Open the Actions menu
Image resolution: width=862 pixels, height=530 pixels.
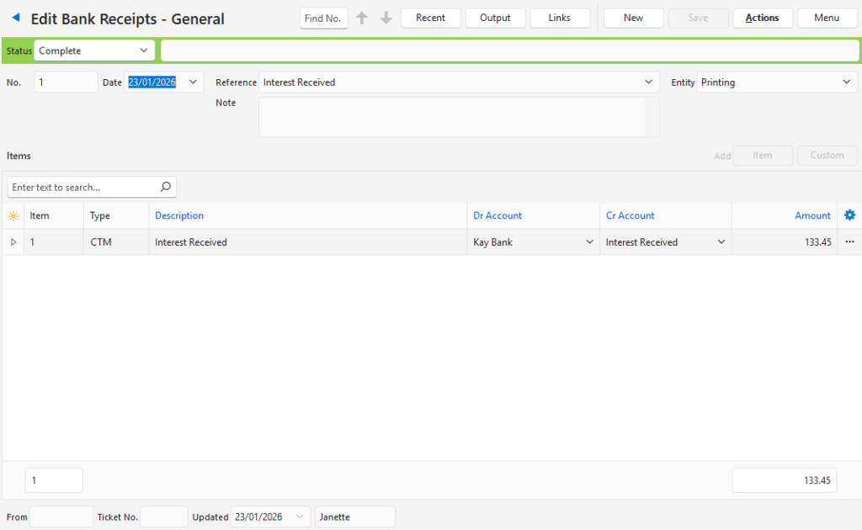point(762,18)
